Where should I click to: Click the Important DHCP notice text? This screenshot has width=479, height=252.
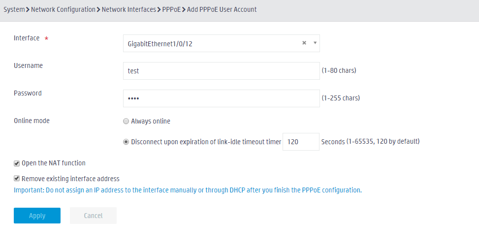tap(188, 190)
